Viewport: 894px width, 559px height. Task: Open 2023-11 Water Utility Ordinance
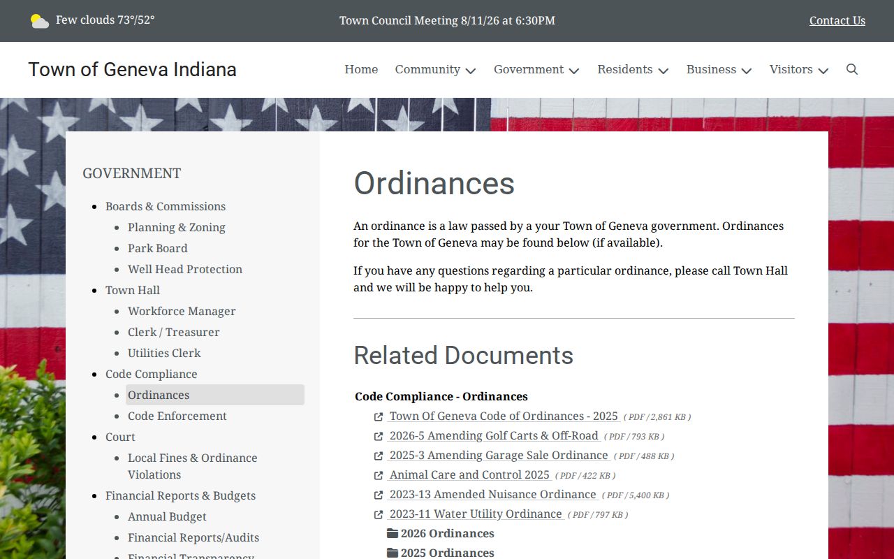[x=476, y=514]
